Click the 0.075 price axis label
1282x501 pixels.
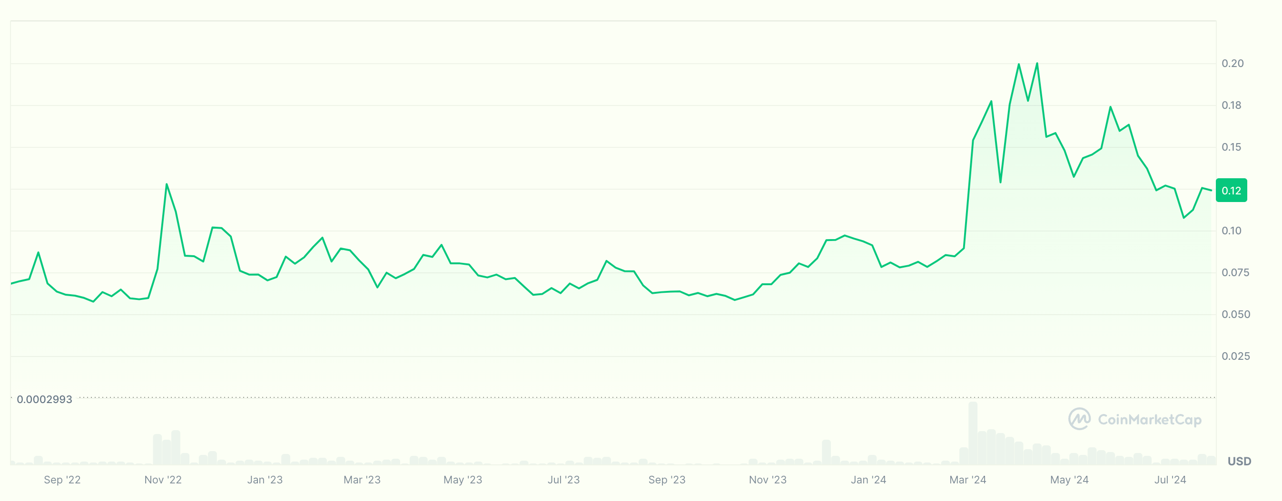pos(1235,273)
